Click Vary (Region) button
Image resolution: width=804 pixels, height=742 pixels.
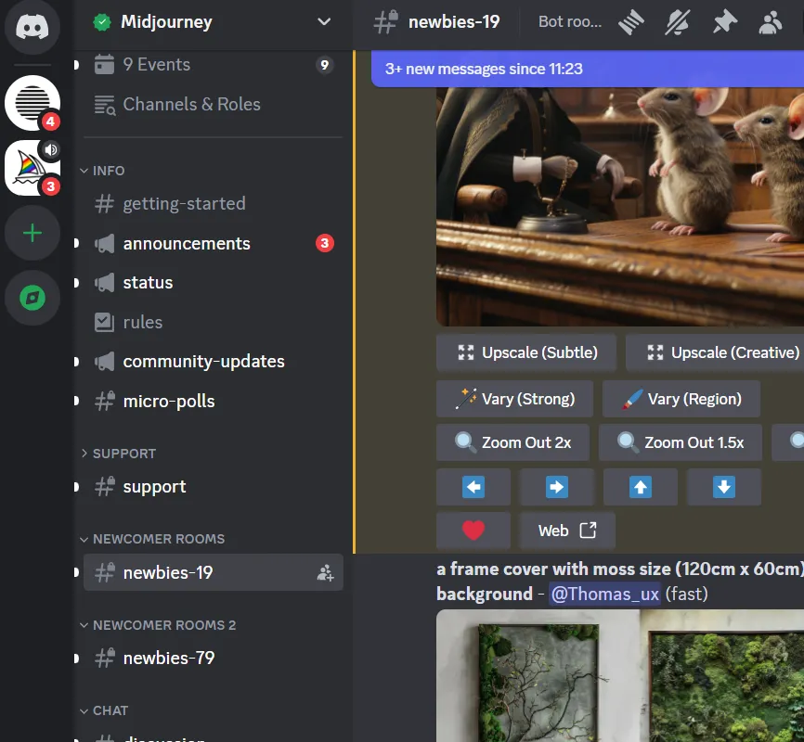coord(681,399)
